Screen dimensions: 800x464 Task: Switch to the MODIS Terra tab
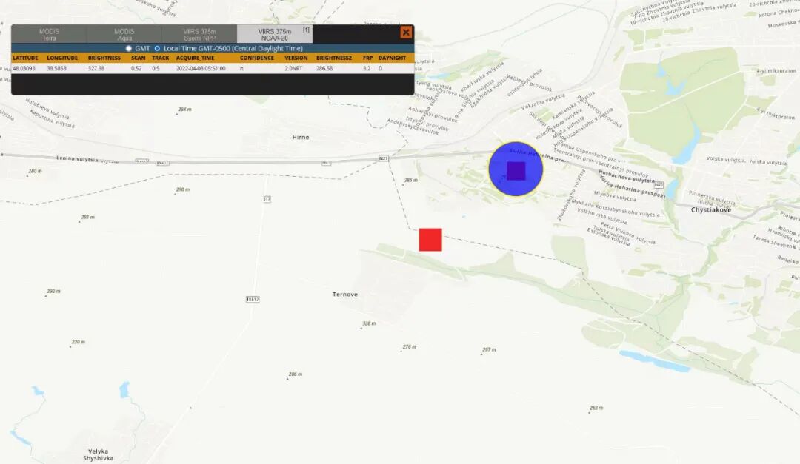coord(49,34)
